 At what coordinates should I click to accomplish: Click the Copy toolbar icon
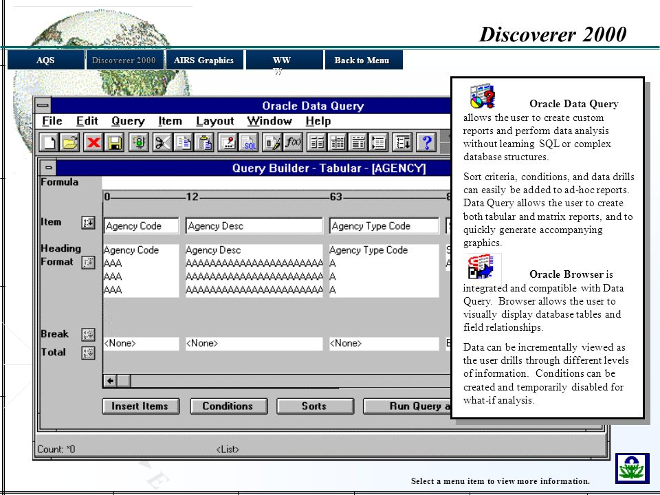[184, 143]
